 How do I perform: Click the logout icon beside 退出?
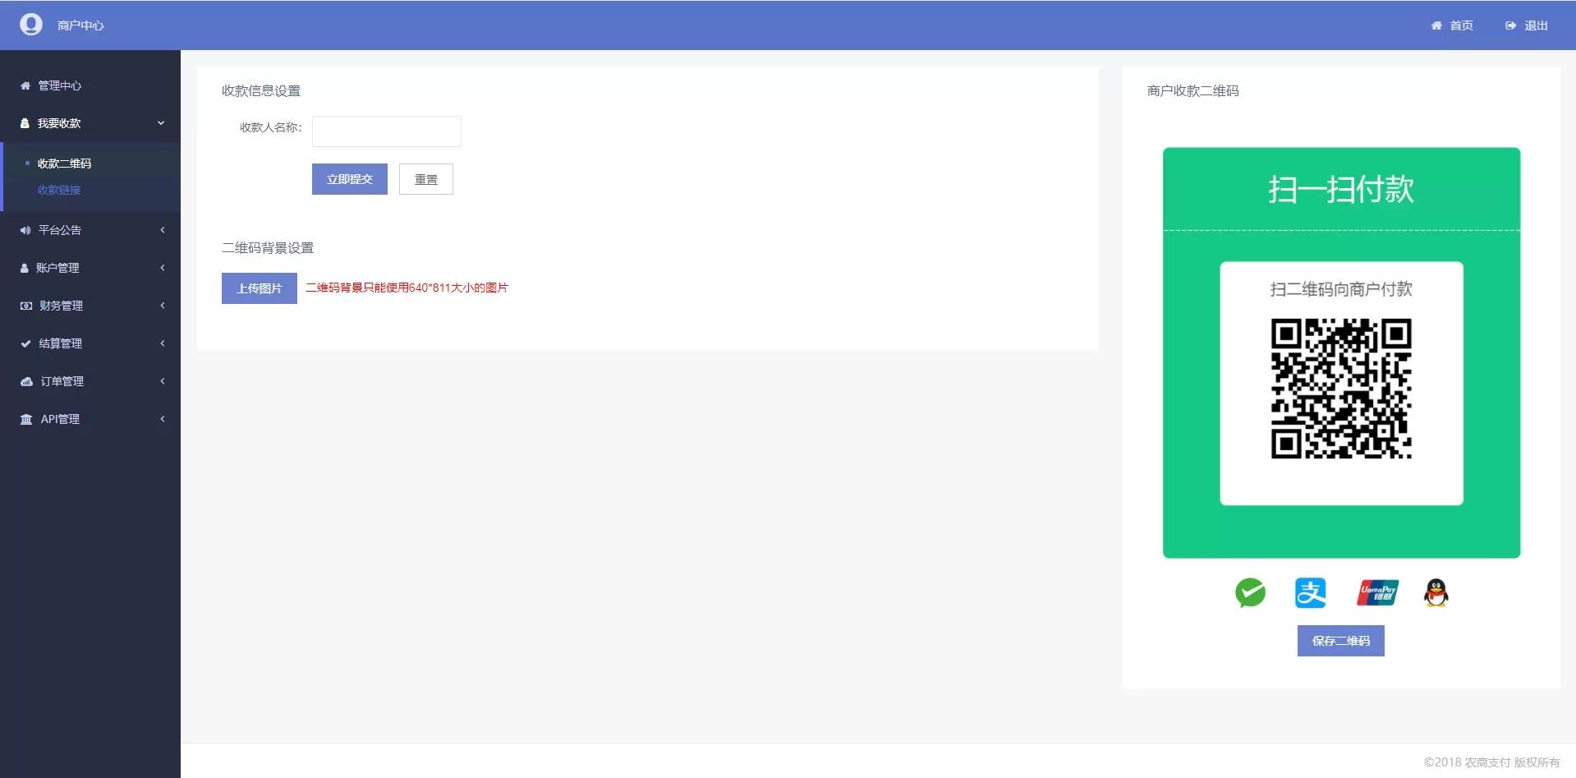1510,25
